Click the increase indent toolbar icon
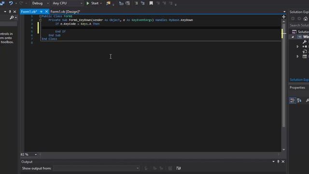309x174 pixels. pyautogui.click(x=143, y=3)
